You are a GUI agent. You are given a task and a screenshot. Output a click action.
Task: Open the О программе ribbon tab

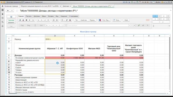(74, 16)
